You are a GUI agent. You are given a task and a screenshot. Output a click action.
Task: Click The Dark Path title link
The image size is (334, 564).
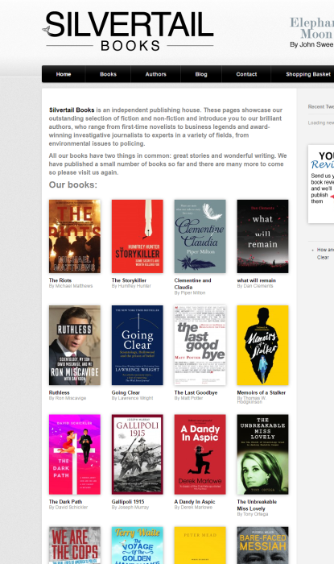click(65, 501)
